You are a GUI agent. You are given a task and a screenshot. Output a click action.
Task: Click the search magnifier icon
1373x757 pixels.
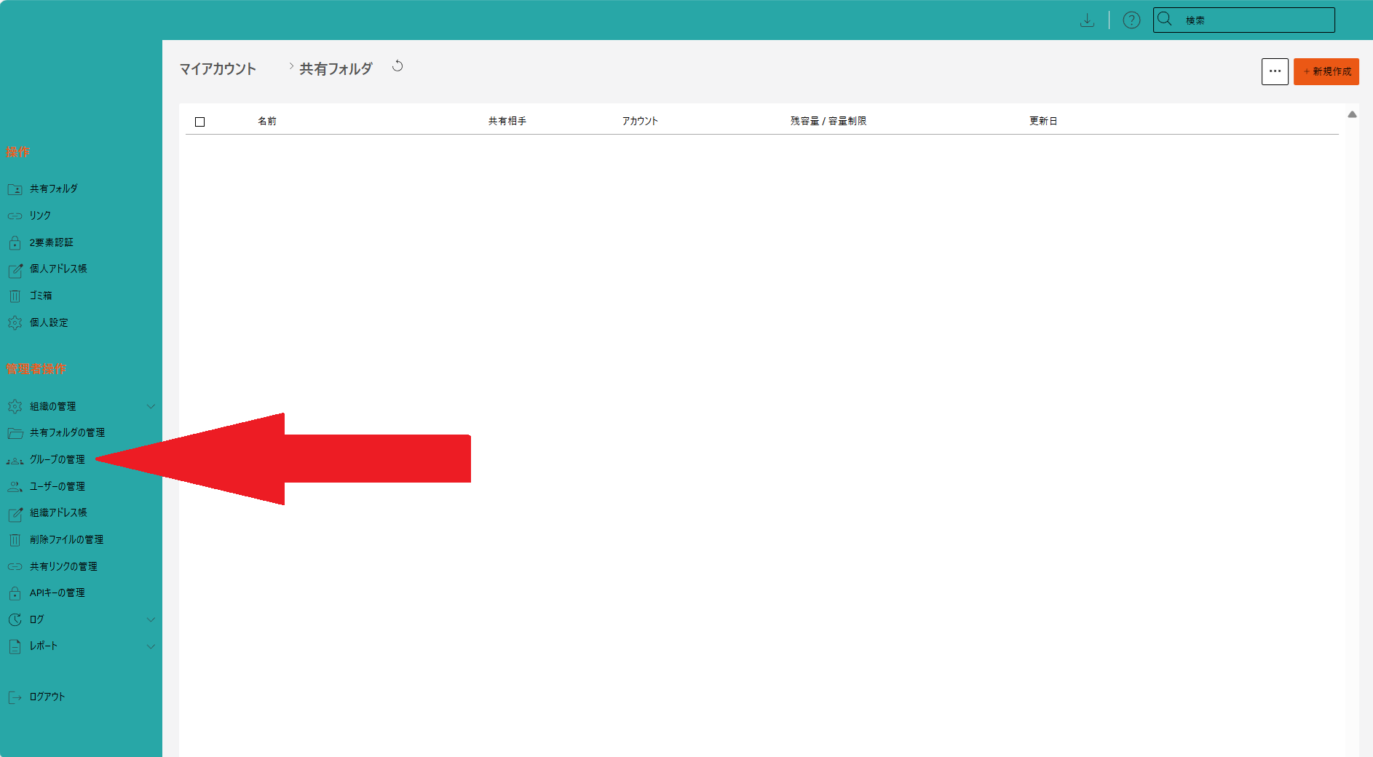1165,19
